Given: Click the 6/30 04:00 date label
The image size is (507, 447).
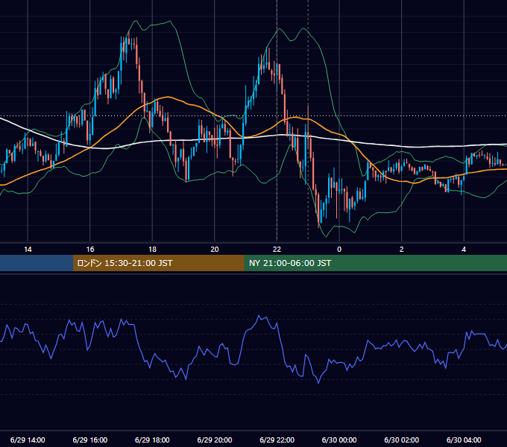Looking at the screenshot, I should [464, 440].
